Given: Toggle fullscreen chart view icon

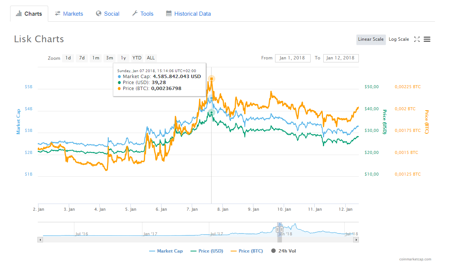Looking at the screenshot, I should [417, 39].
